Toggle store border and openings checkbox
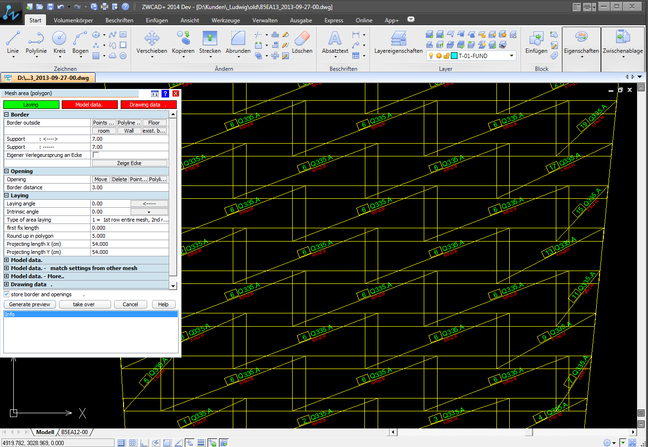Screen dimensions: 648x447 pos(7,294)
